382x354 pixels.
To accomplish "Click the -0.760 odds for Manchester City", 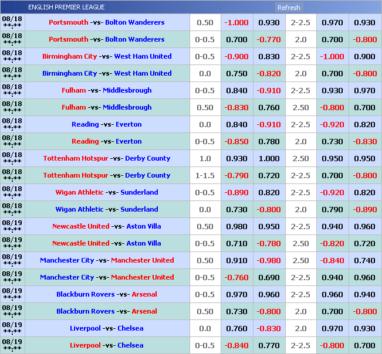I will coord(236,277).
